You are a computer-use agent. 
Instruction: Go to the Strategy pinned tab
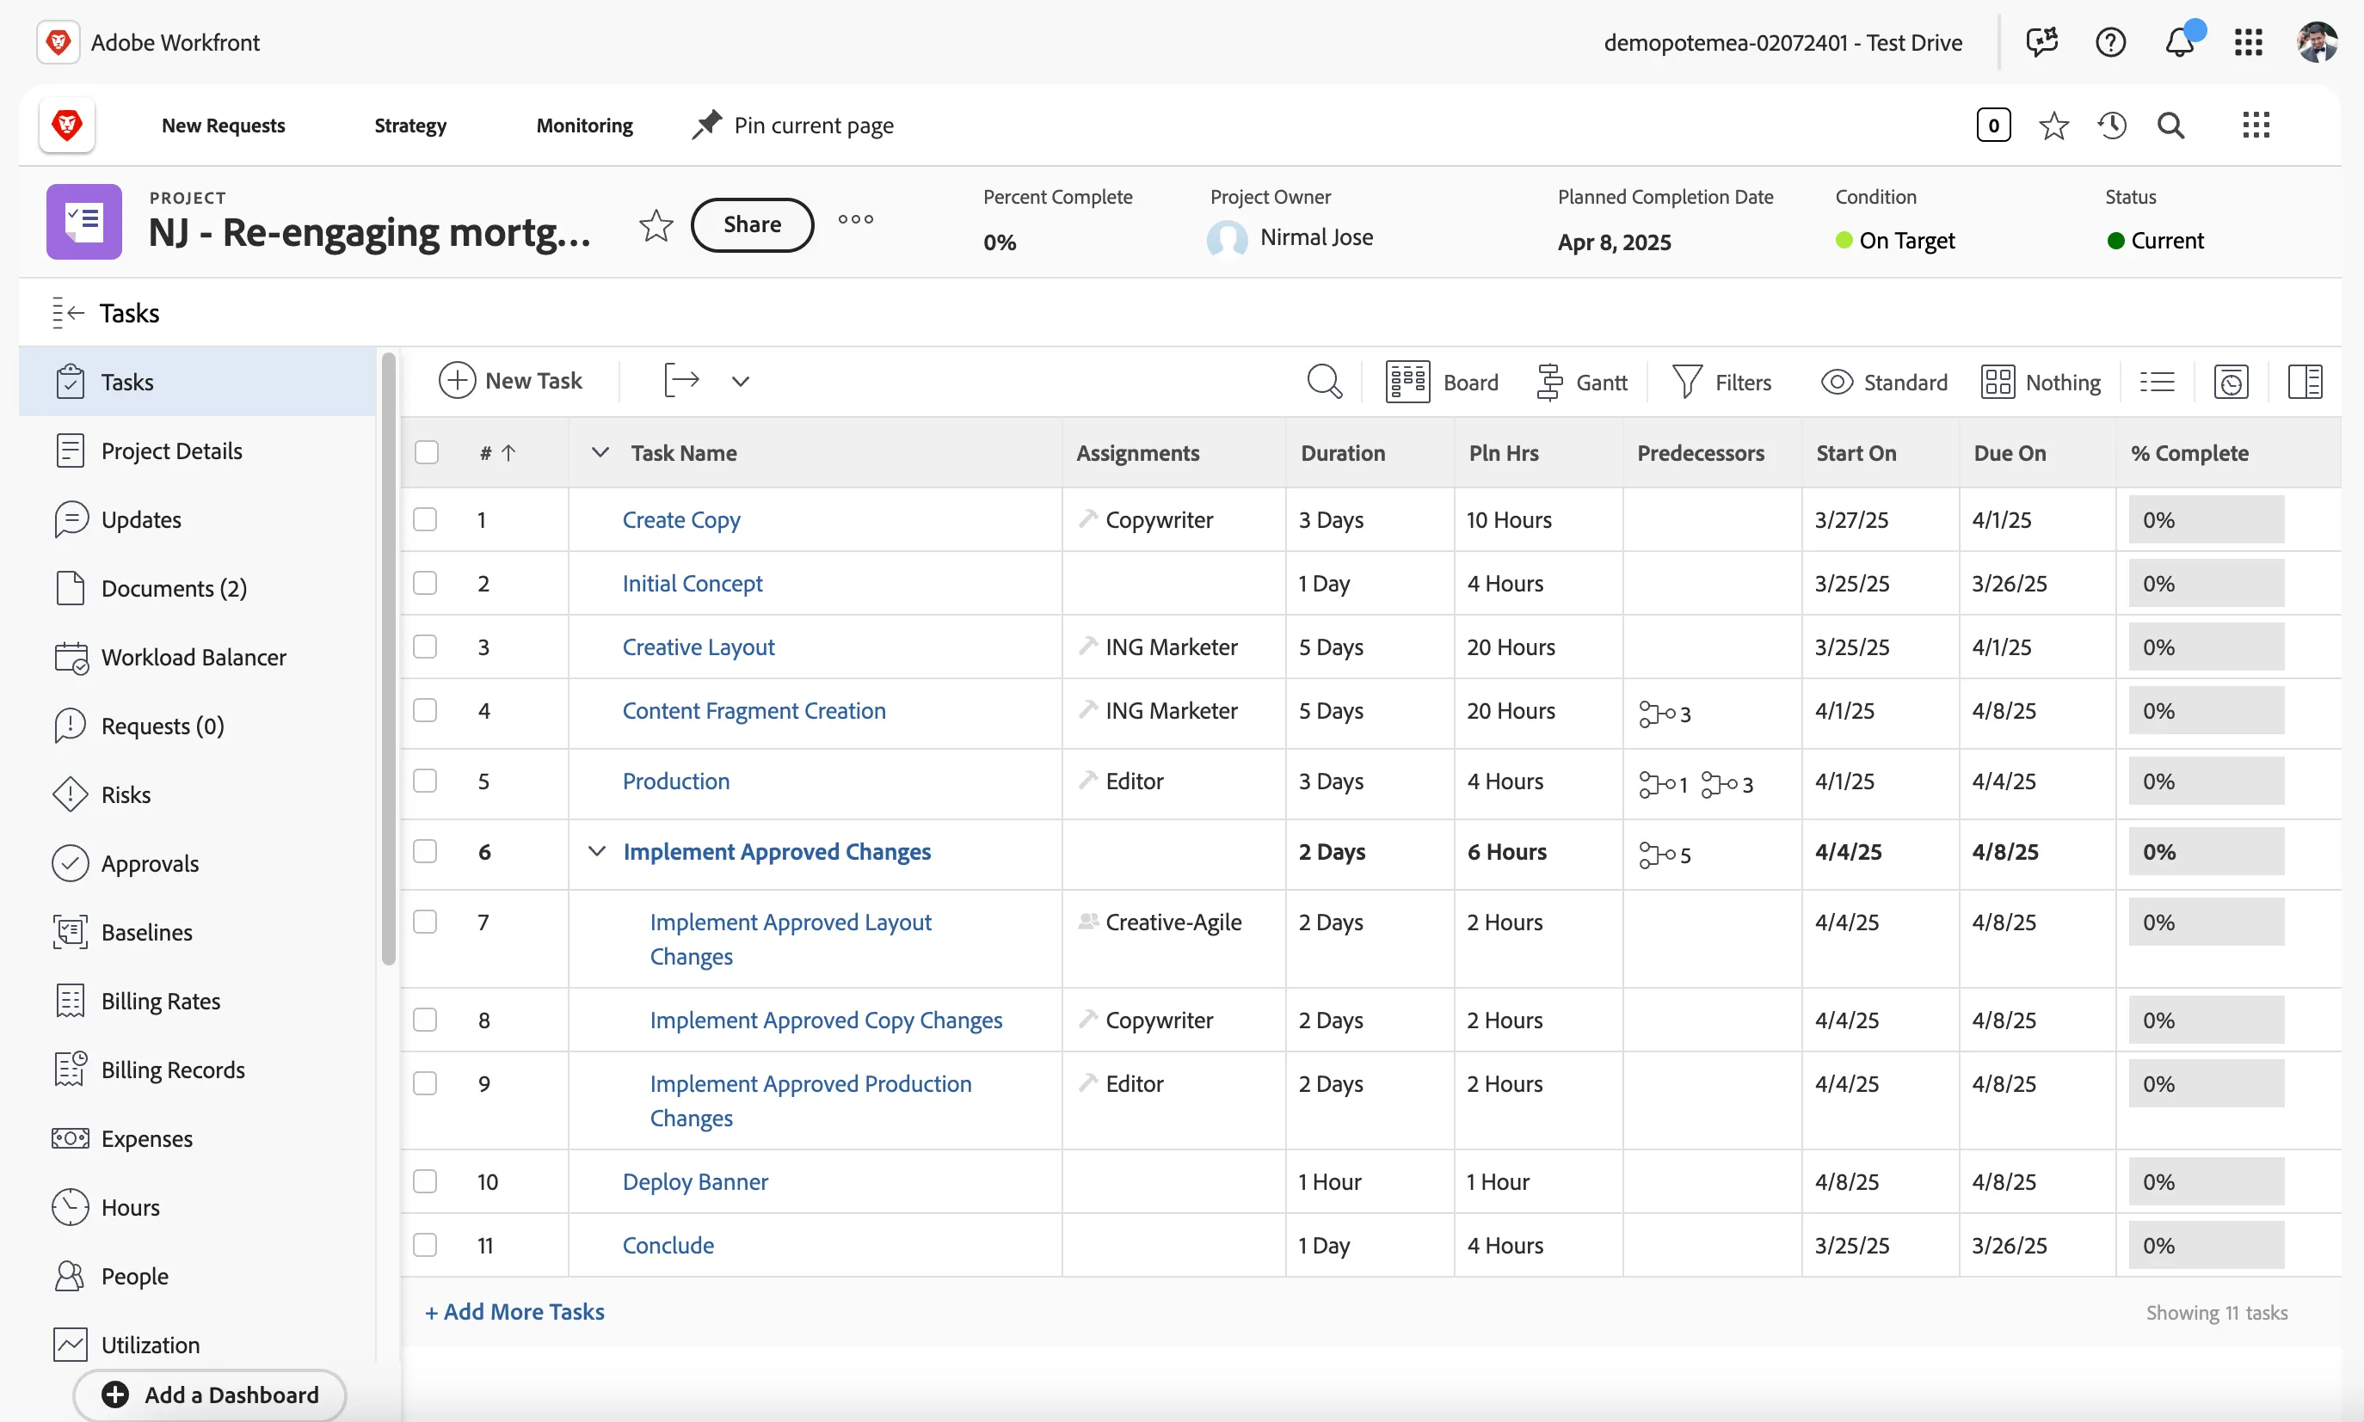410,126
